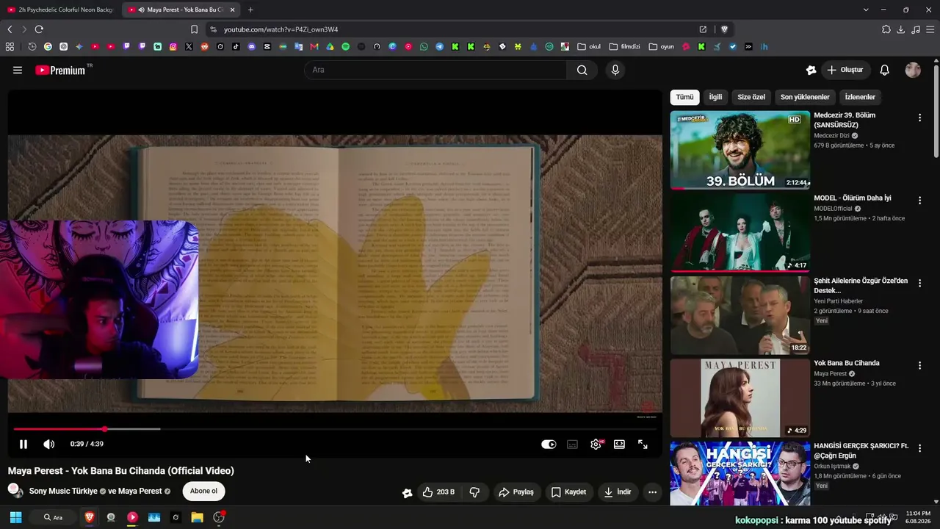The width and height of the screenshot is (940, 529).
Task: Open options for Medcezir 39. Bölüm video
Action: [x=919, y=118]
